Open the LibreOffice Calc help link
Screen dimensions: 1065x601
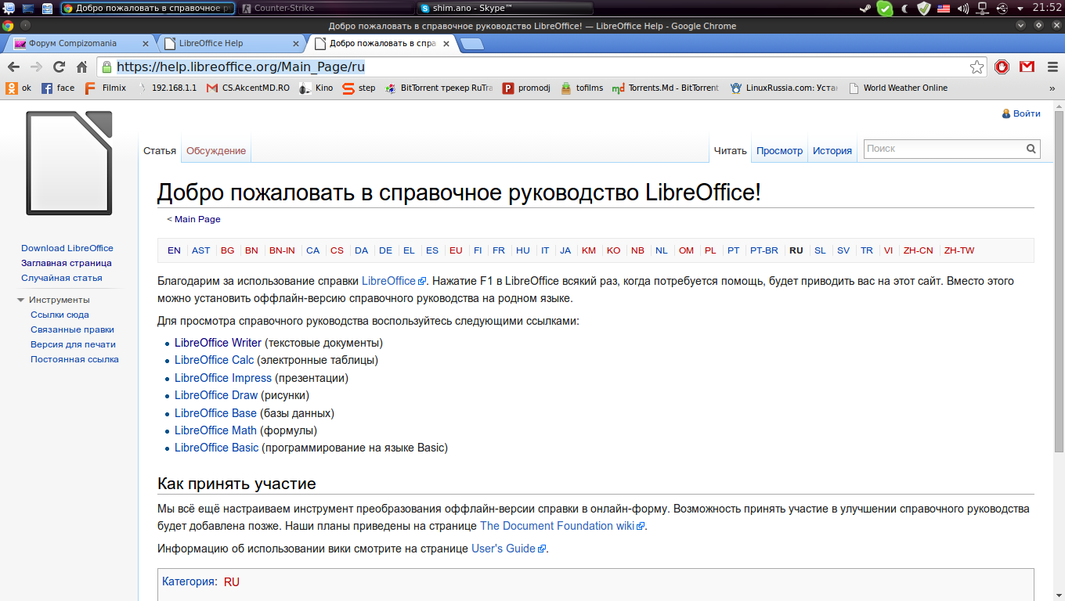pos(214,360)
